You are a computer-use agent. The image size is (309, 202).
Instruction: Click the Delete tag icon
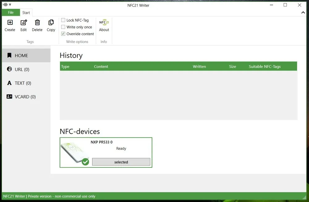tap(37, 23)
